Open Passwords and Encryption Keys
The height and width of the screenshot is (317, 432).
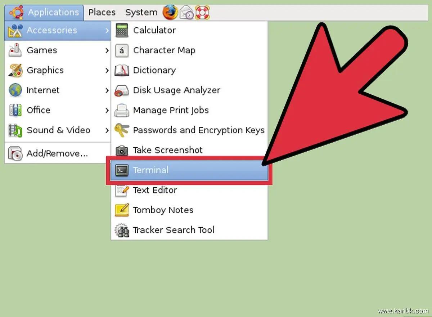(198, 130)
